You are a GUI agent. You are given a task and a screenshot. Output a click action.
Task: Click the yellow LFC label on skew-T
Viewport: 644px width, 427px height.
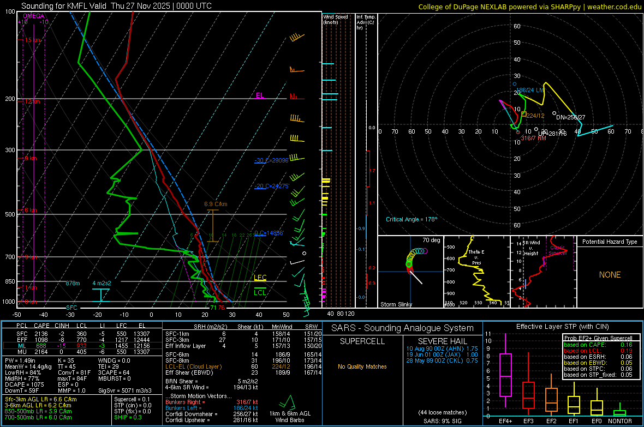pos(260,278)
